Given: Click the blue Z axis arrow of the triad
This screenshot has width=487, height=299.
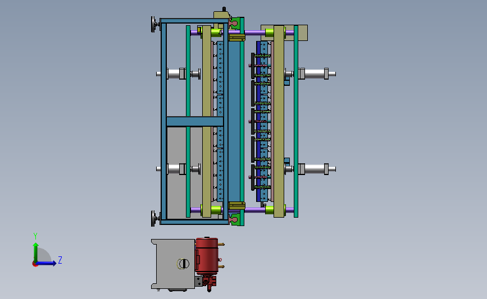Looking at the screenshot, I should pos(47,263).
